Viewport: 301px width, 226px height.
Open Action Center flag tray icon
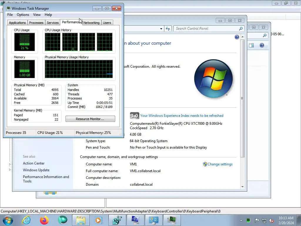pos(257,220)
